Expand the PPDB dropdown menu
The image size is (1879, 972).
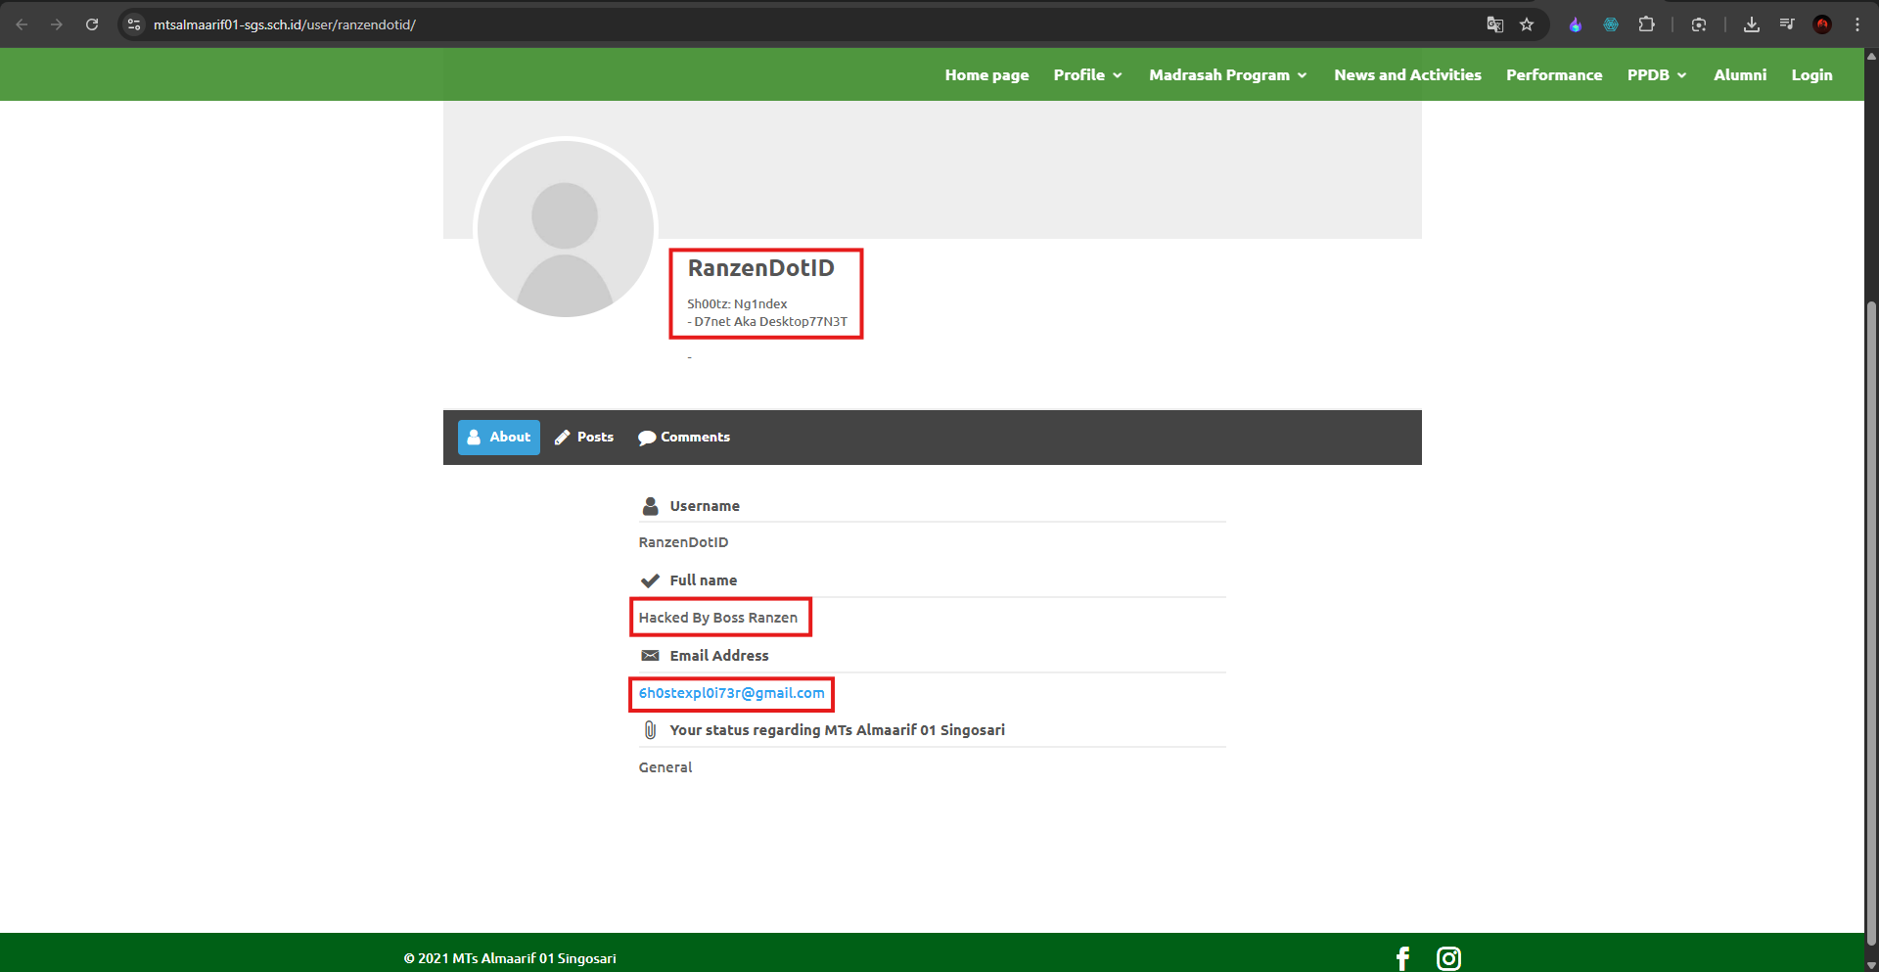pos(1657,74)
